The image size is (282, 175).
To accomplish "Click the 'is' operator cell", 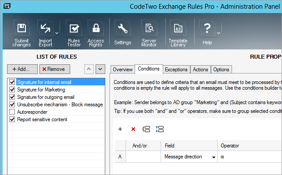I will pos(250,157).
